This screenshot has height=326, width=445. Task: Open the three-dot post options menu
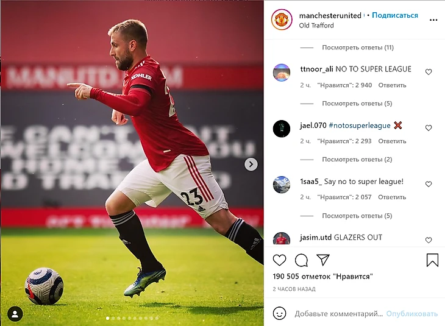[433, 20]
